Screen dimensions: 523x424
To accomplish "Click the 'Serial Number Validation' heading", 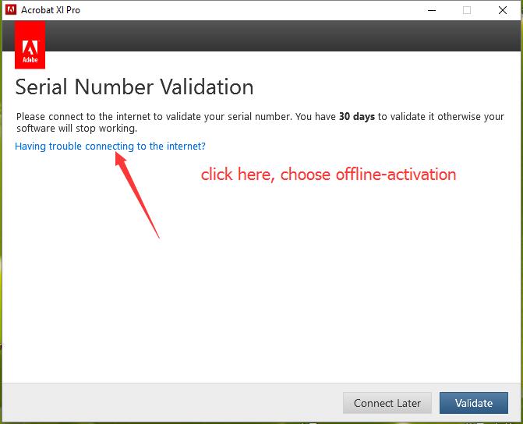I will point(134,87).
